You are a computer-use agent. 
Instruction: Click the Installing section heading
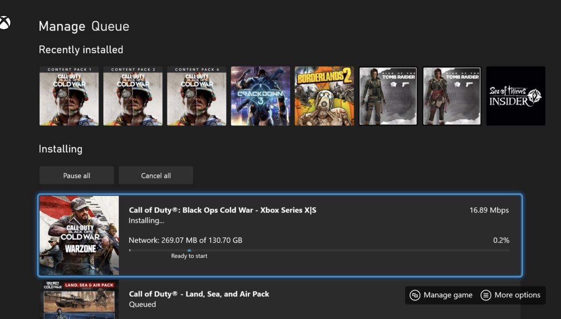60,149
